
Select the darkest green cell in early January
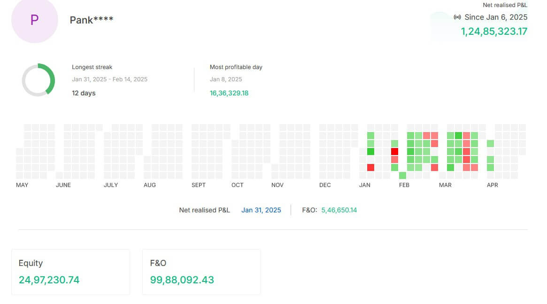coord(370,151)
